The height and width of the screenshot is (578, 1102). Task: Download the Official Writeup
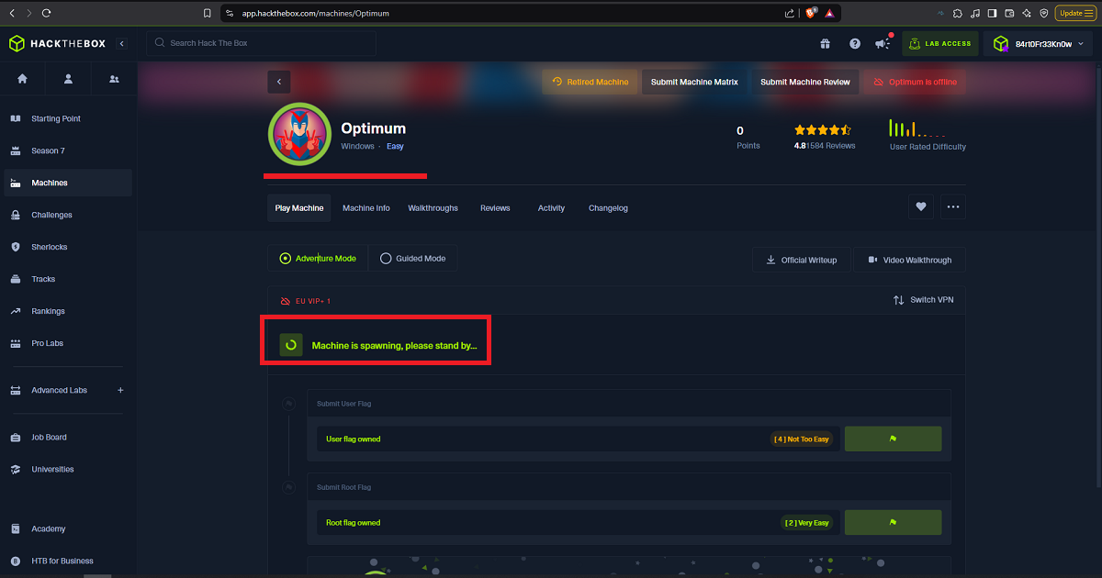[802, 260]
